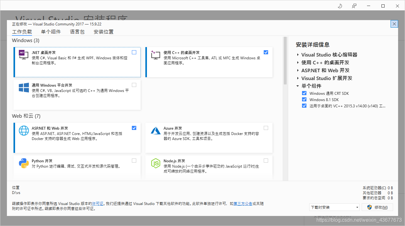Expand 使用 C++ 的桌面开发 details
This screenshot has height=226, width=405.
[298, 62]
